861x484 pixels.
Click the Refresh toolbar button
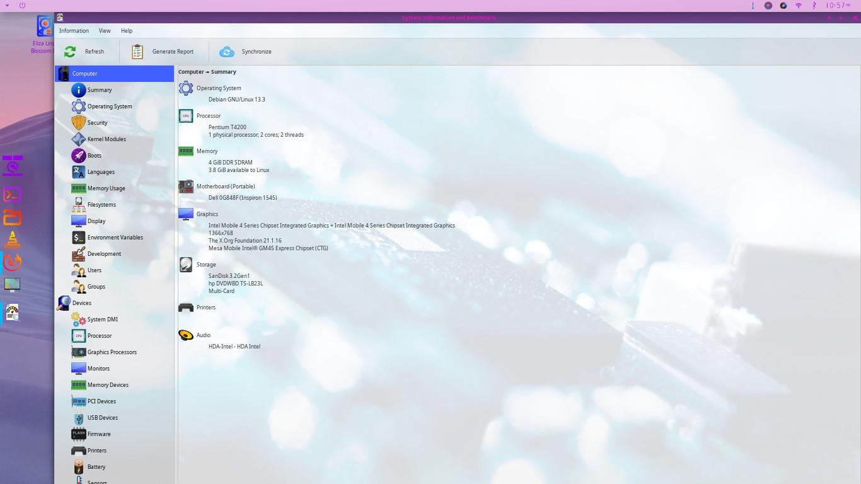click(x=84, y=52)
